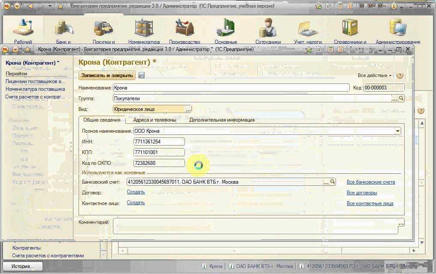This screenshot has height=274, width=436.
Task: Open the Все банковские счета link
Action: coord(371,182)
